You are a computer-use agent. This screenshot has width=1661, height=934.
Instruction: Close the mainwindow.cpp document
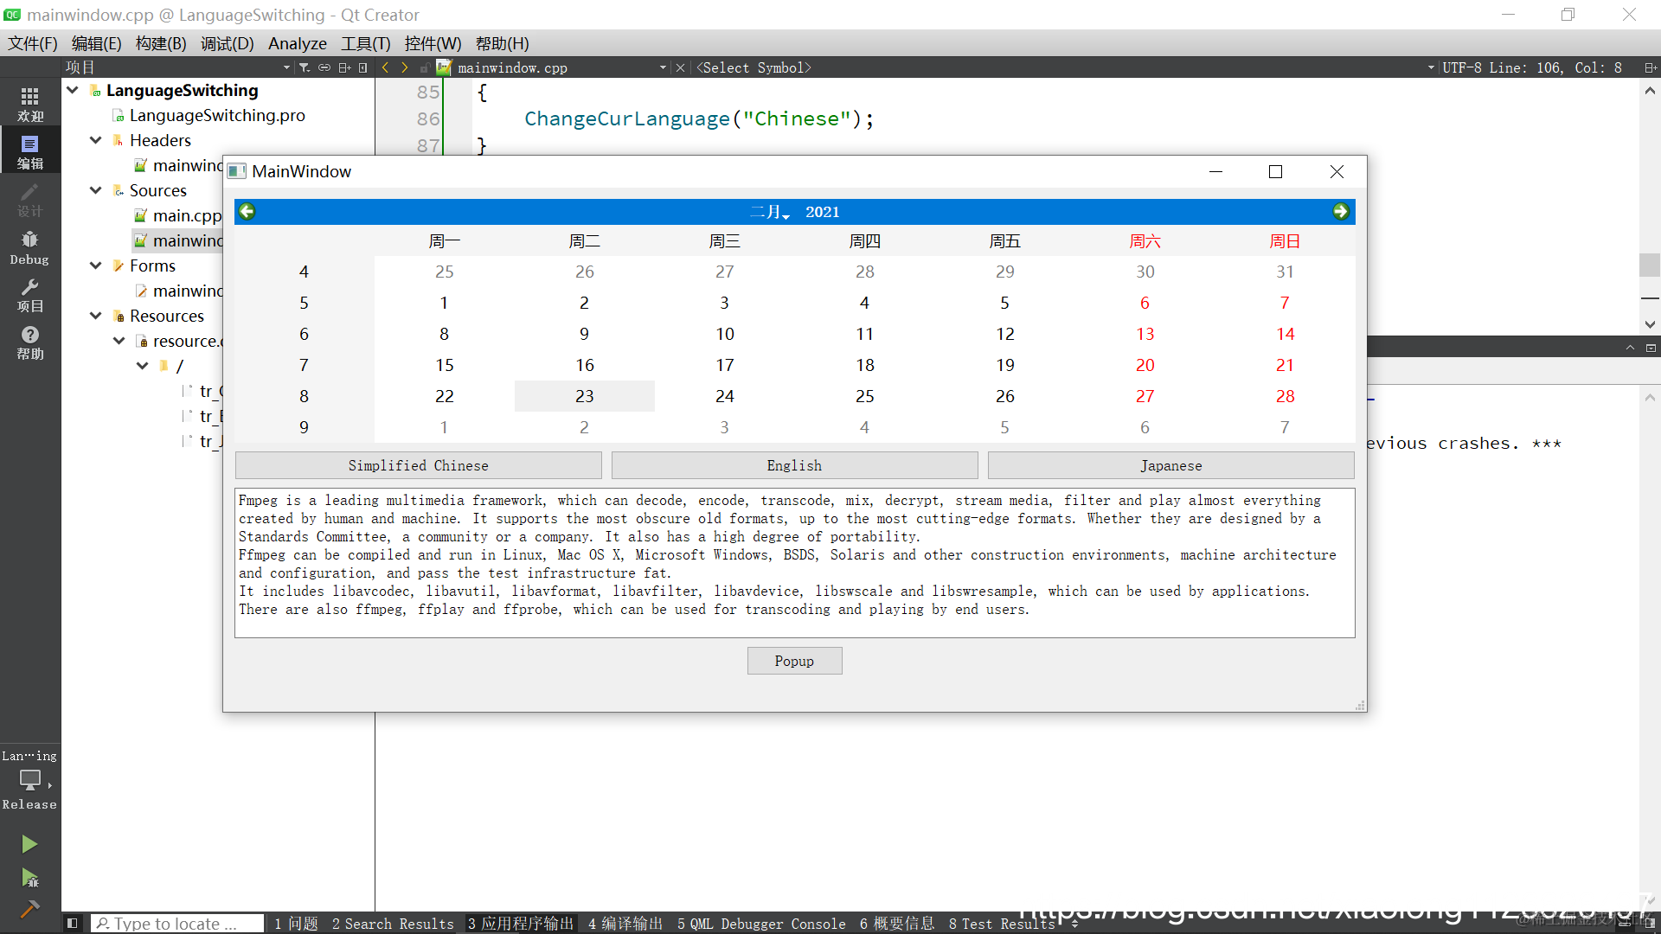coord(680,67)
